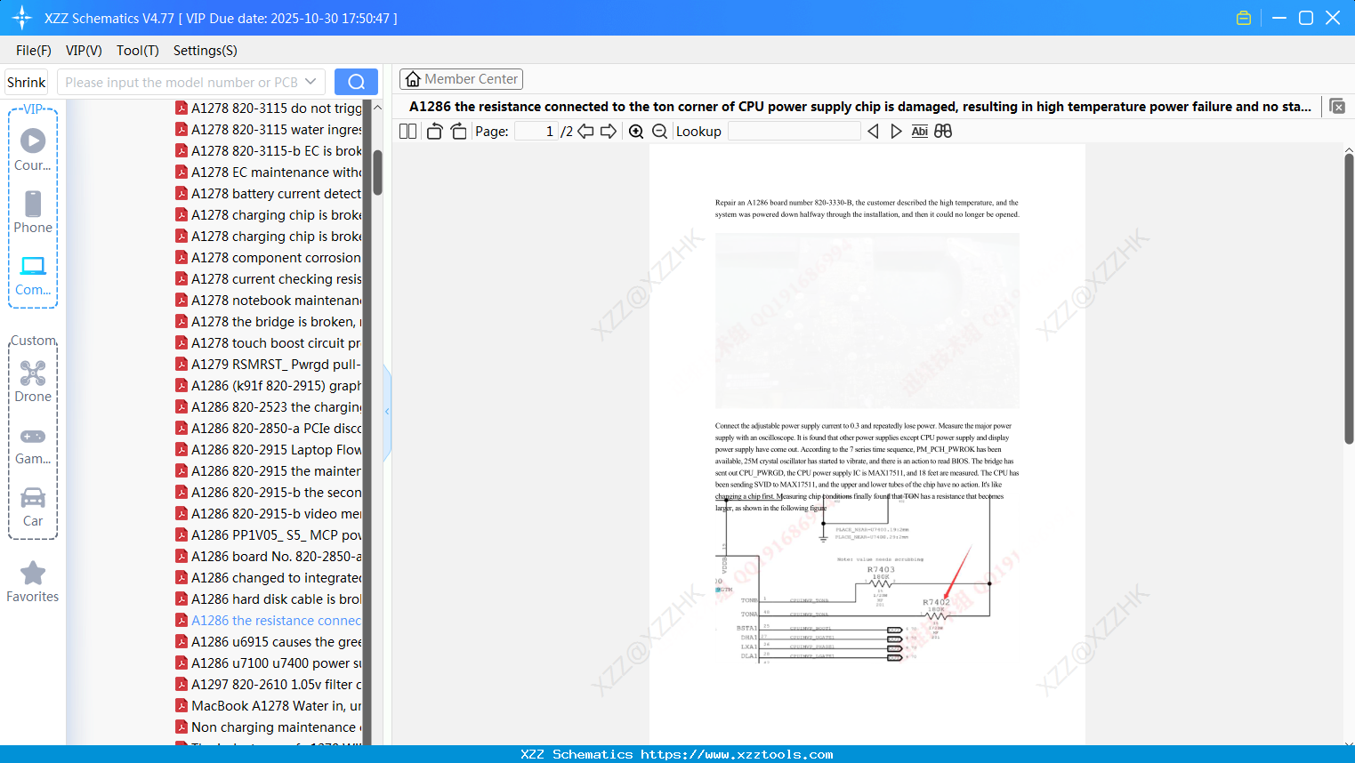Open the Courses sidebar section
The width and height of the screenshot is (1355, 763).
[33, 150]
